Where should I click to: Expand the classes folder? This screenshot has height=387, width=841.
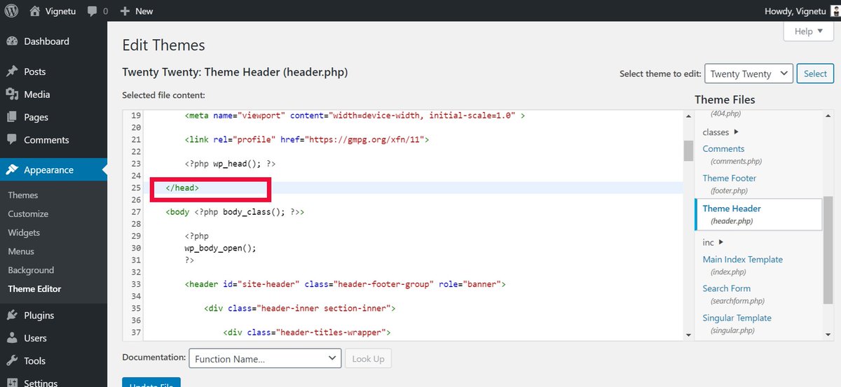[x=721, y=132]
